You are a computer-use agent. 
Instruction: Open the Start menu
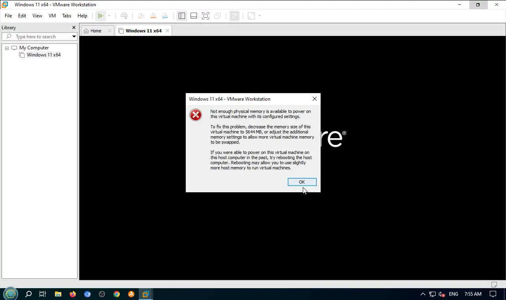click(11, 294)
